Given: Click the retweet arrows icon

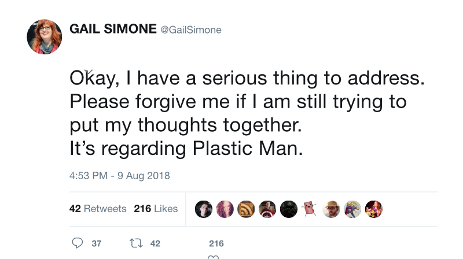Looking at the screenshot, I should (x=136, y=243).
